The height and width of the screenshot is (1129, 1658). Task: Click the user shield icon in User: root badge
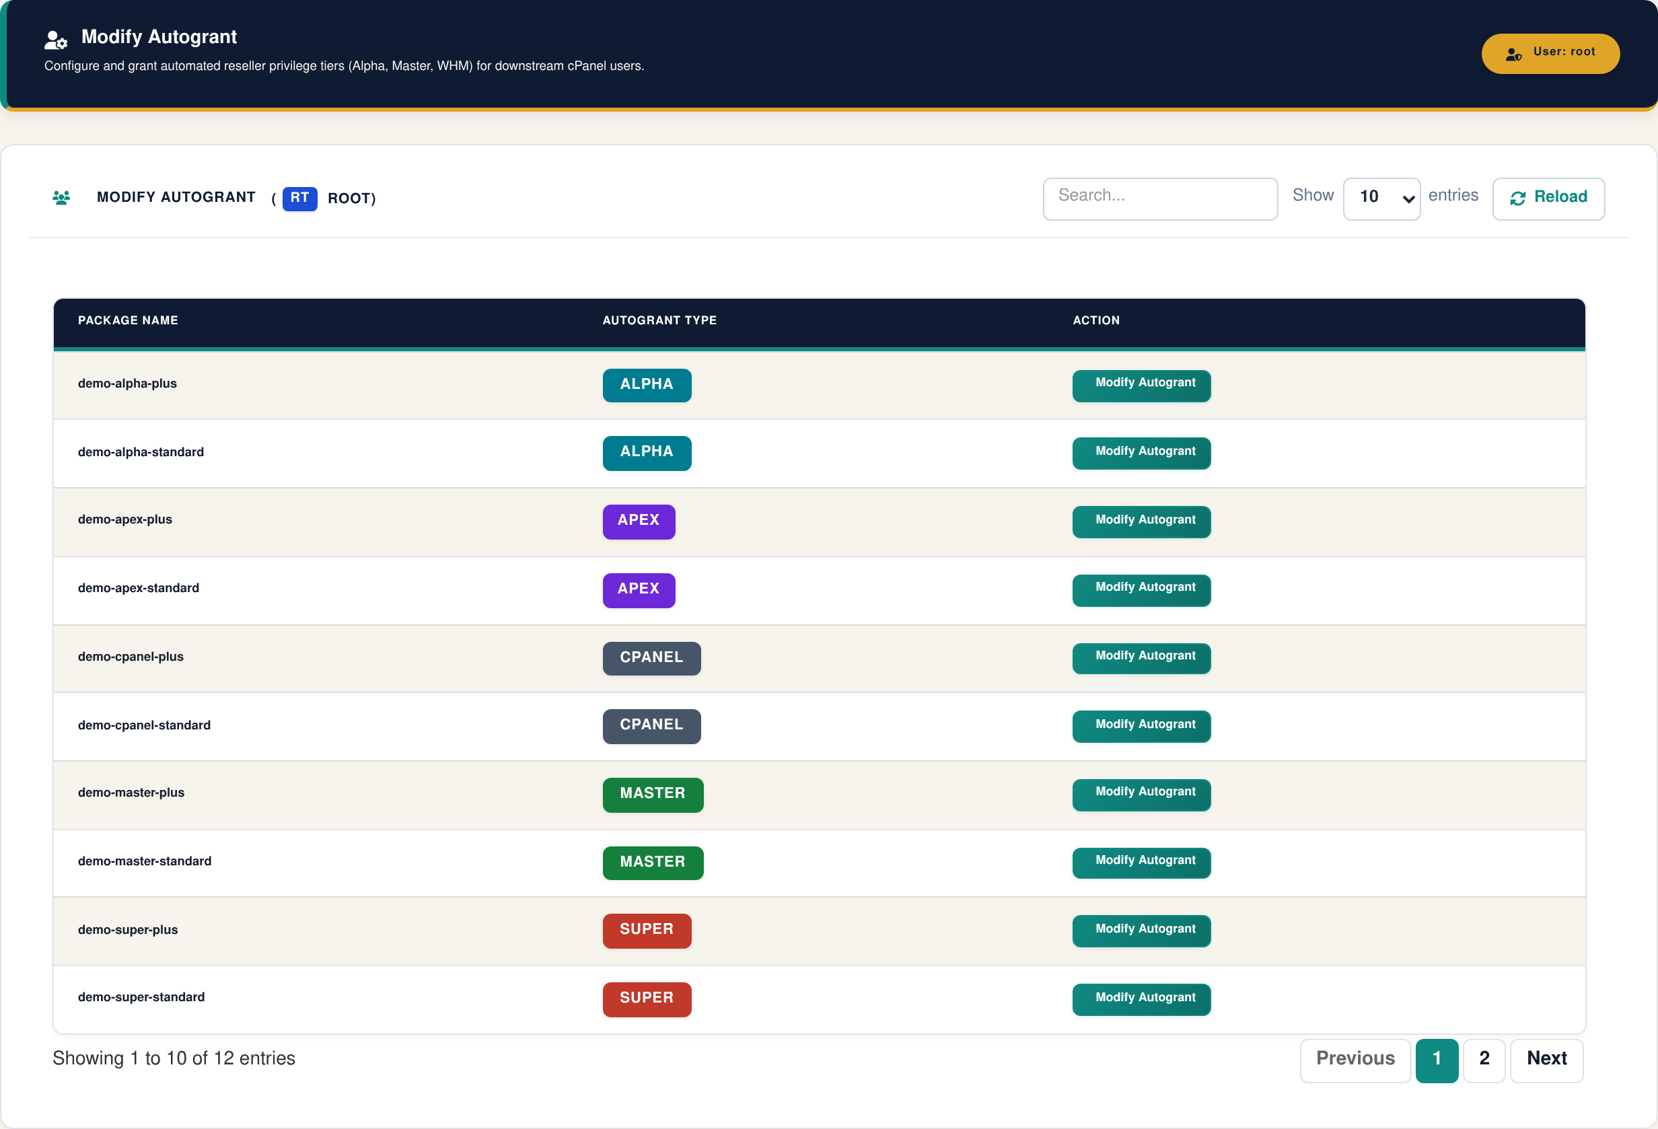click(x=1513, y=54)
